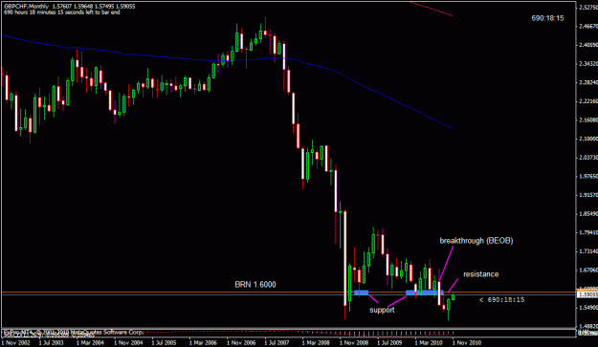The width and height of the screenshot is (598, 347).
Task: Click the '1 Nov 2010' date label
Action: pyautogui.click(x=467, y=342)
